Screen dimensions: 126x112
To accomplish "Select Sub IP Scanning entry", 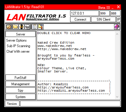I will [18, 46].
